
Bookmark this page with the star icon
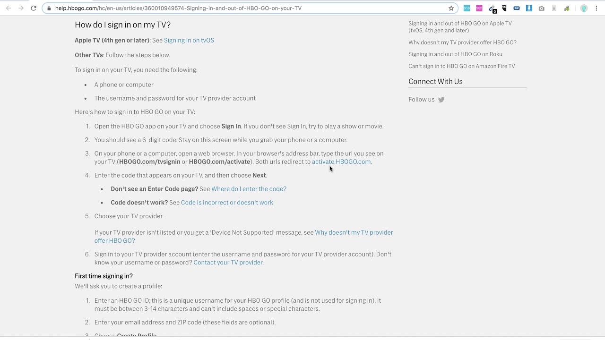451,8
